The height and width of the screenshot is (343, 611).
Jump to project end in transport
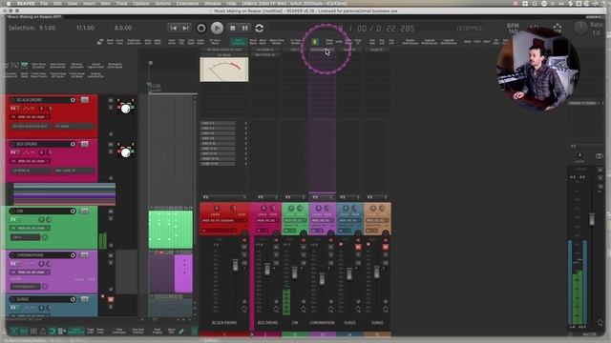point(186,28)
